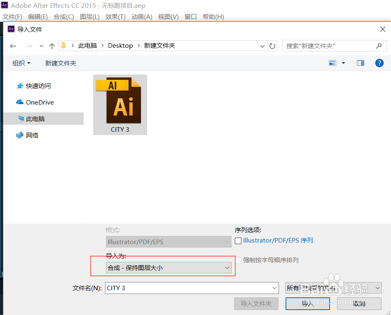Open the 文件(F) menu
This screenshot has height=315, width=391.
click(x=12, y=17)
